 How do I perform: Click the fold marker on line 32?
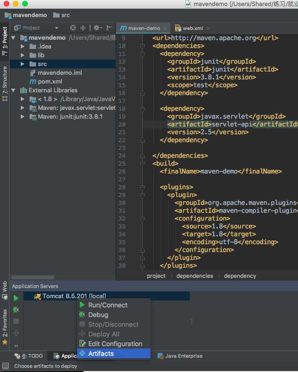click(x=142, y=218)
